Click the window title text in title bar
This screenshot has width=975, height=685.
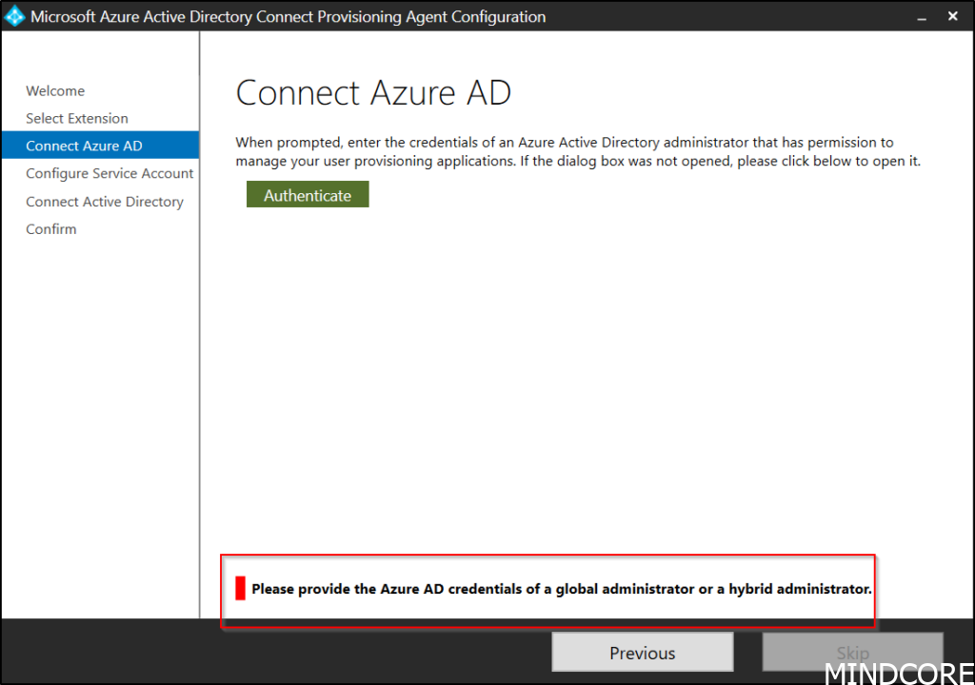(288, 17)
